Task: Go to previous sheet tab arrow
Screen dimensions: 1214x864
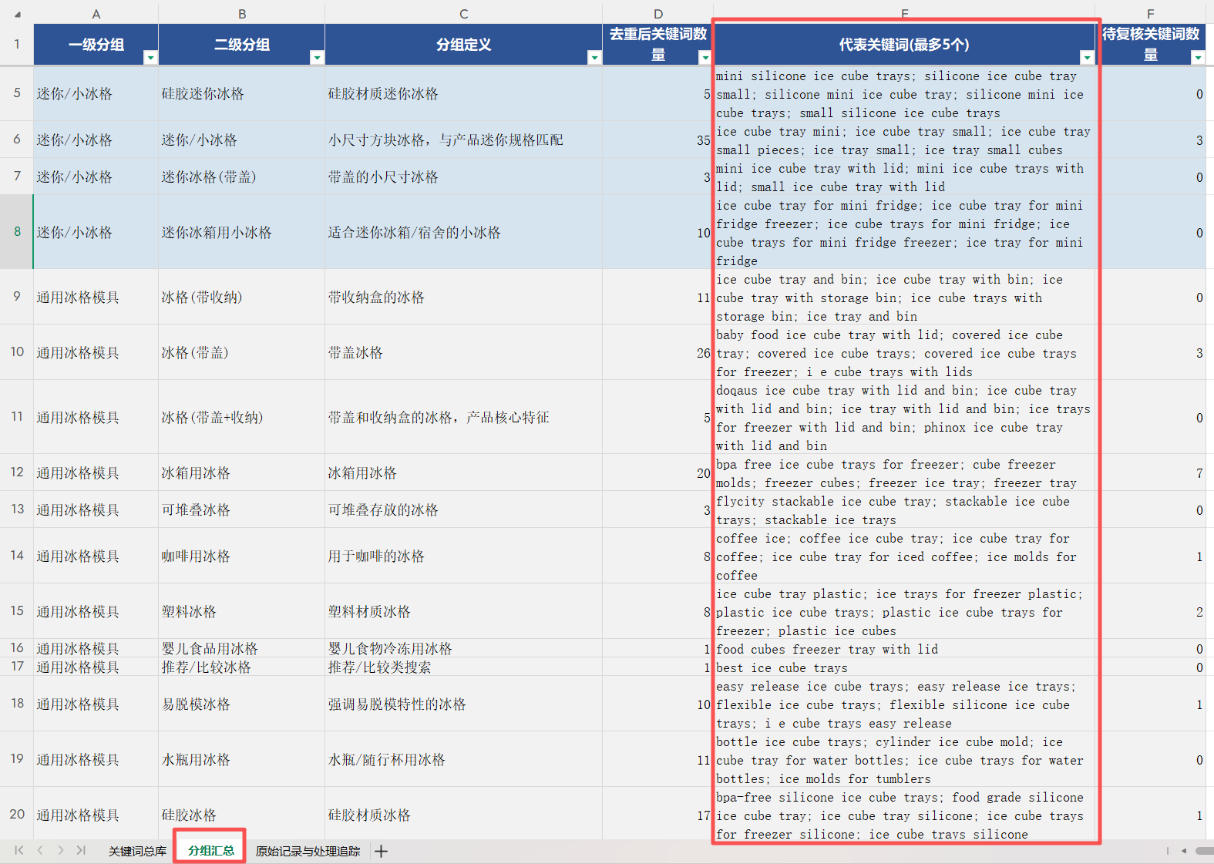Action: coord(40,851)
